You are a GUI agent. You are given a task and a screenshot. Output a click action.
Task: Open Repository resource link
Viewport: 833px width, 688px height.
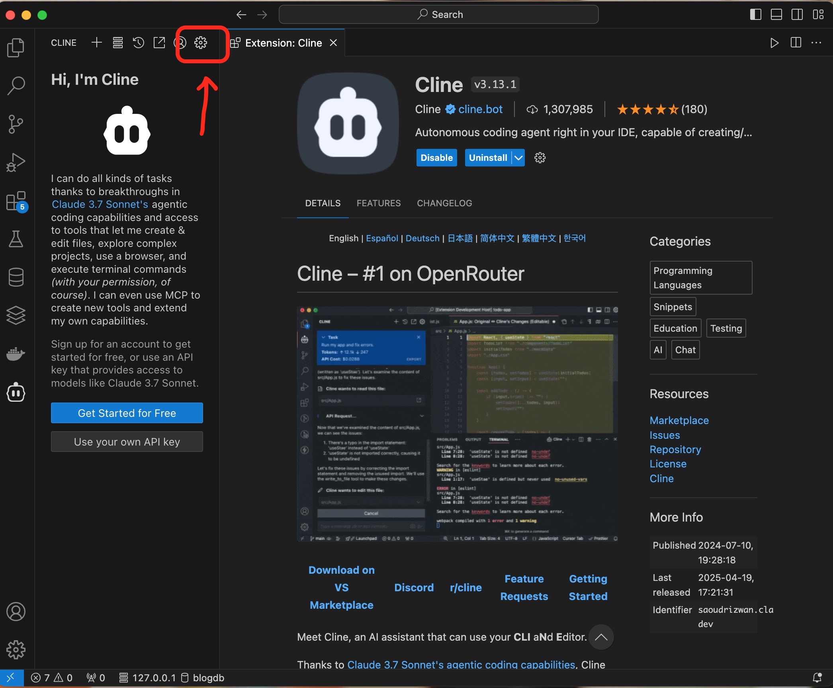(x=675, y=450)
